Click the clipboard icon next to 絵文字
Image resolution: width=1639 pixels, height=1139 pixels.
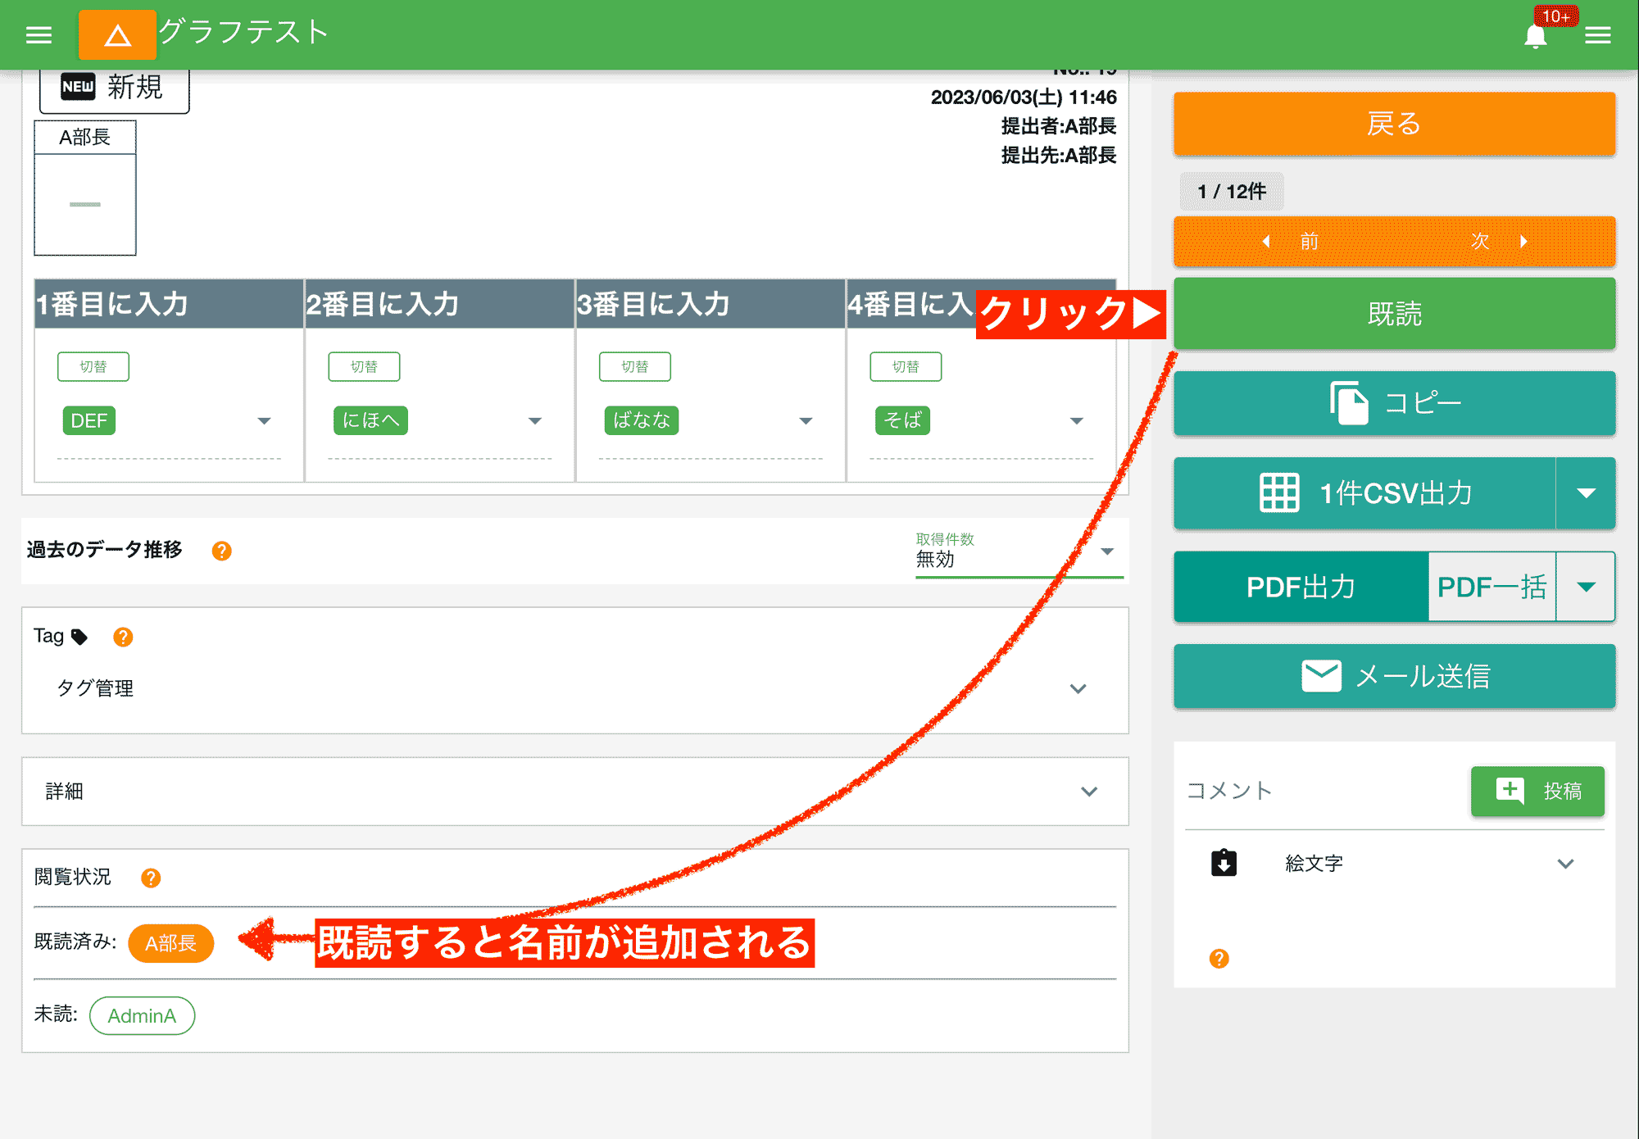pyautogui.click(x=1224, y=862)
